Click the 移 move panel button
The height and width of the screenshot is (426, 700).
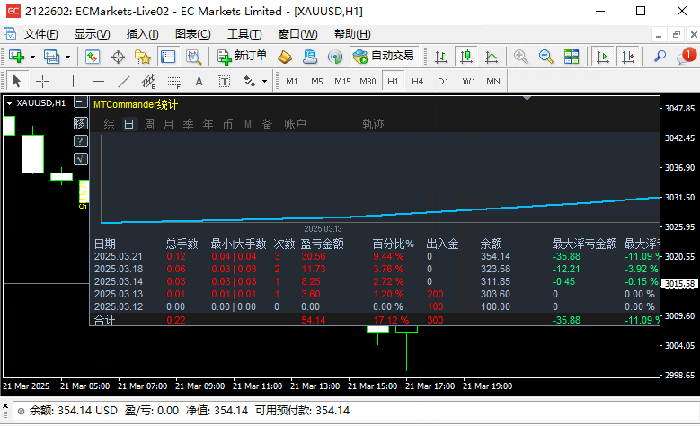tap(80, 123)
